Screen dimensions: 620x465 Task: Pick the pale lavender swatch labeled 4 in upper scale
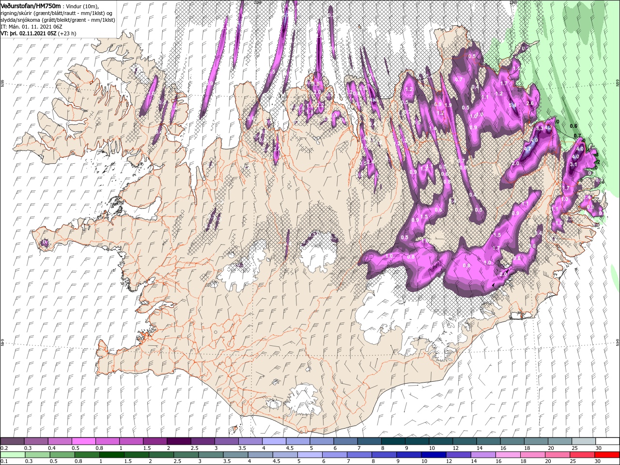(273, 441)
